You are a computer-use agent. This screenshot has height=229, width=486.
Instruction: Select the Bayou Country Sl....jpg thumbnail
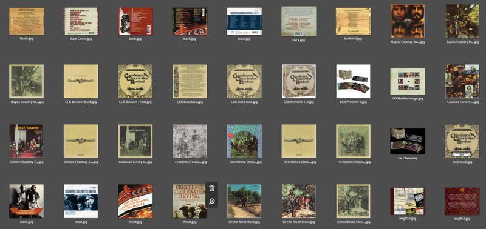[x=26, y=81]
